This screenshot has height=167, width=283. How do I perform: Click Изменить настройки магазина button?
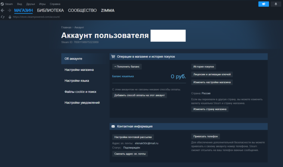tap(212, 82)
